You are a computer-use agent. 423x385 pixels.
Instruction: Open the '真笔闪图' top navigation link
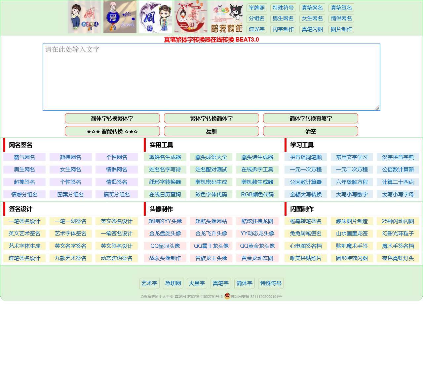[312, 29]
